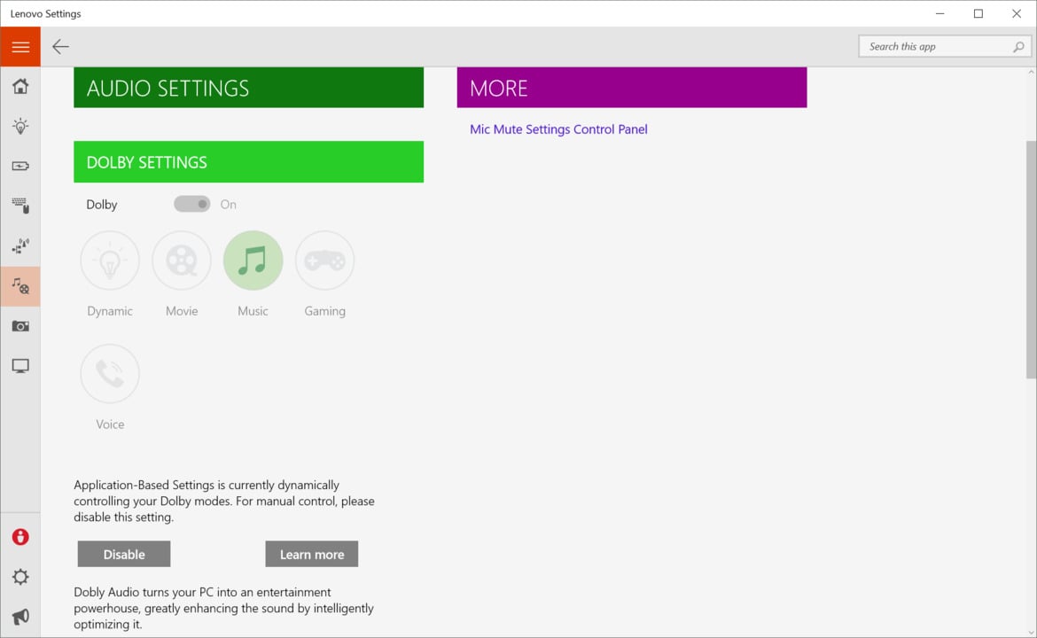The width and height of the screenshot is (1037, 638).
Task: Click the red alert icon in sidebar
Action: pyautogui.click(x=20, y=537)
